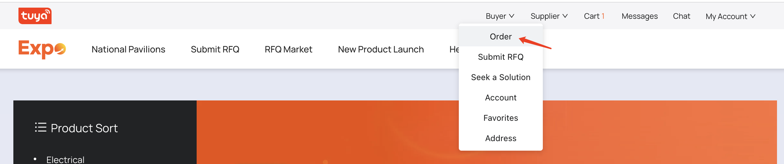784x164 pixels.
Task: Open Favorites from the dropdown list
Action: [501, 118]
